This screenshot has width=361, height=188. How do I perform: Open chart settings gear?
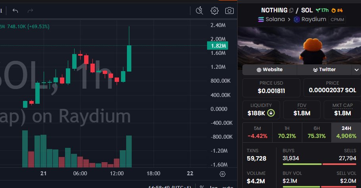[215, 11]
